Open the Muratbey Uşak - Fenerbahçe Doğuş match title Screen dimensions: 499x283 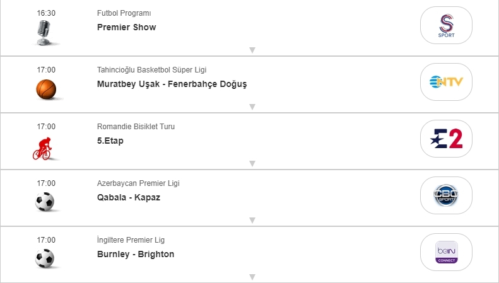click(172, 84)
